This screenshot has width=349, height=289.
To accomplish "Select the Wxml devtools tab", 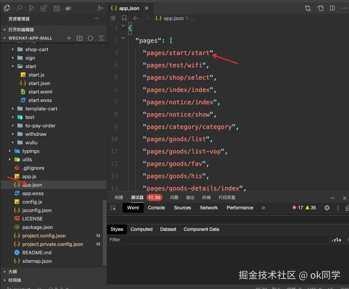I will [x=133, y=208].
